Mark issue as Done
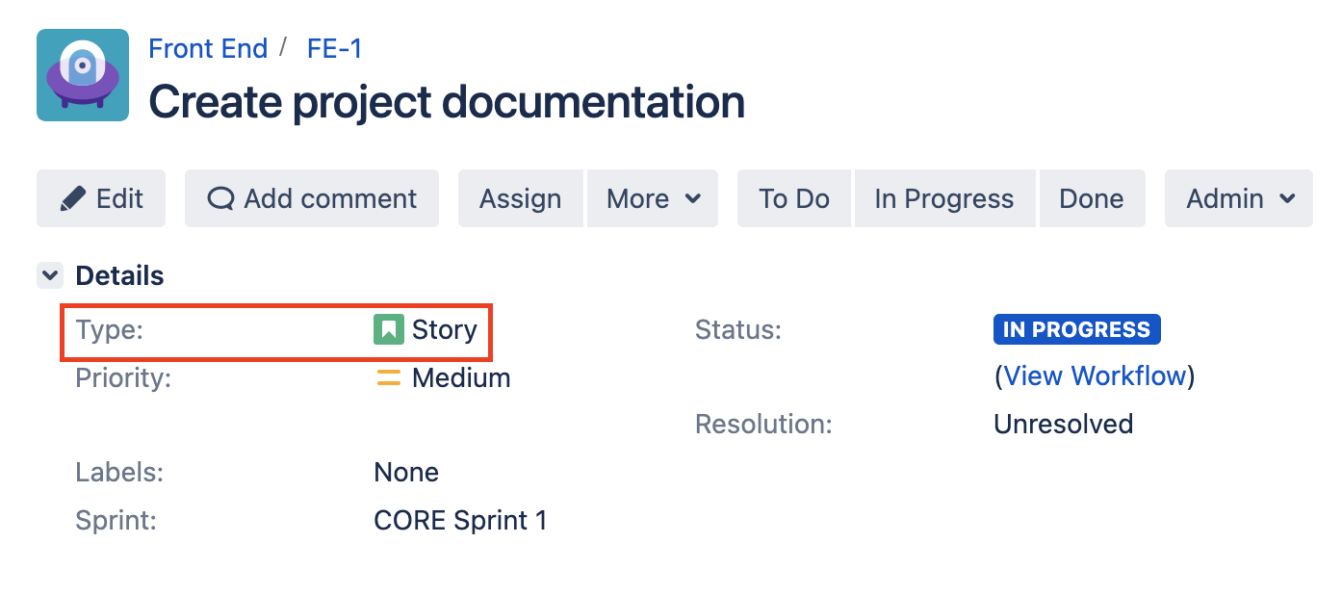1342x595 pixels. point(1091,199)
